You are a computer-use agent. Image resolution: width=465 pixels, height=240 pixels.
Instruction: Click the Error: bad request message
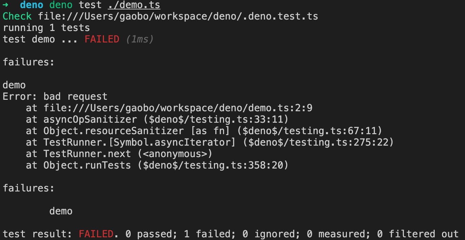pos(55,96)
